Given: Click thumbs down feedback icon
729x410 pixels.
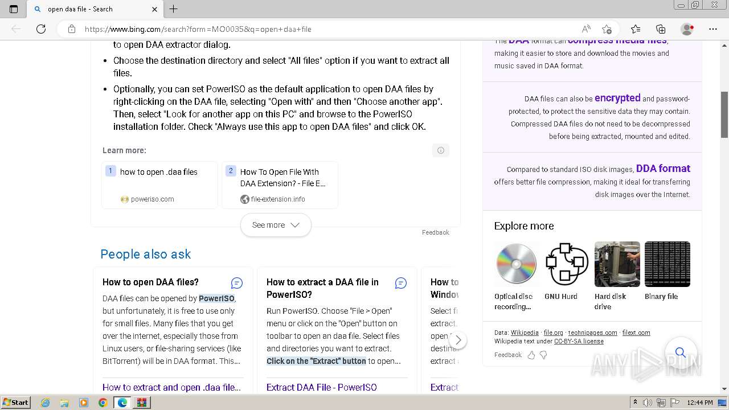Looking at the screenshot, I should 543,355.
